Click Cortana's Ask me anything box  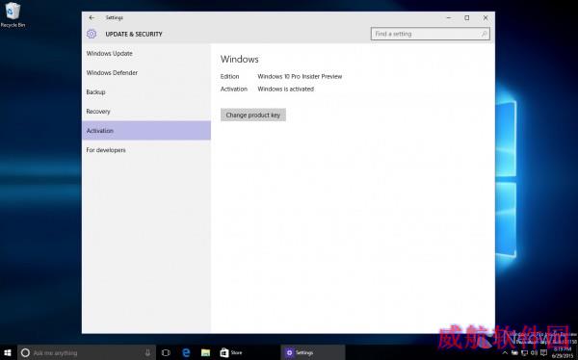(x=87, y=352)
